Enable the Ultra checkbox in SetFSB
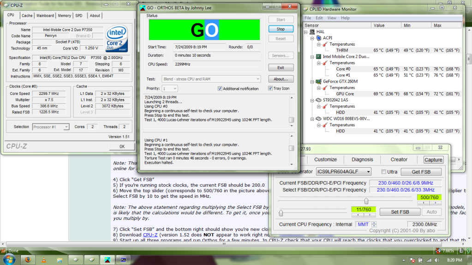 383,172
